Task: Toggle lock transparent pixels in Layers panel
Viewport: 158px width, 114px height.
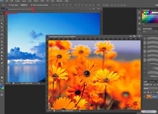Action: (x=148, y=92)
